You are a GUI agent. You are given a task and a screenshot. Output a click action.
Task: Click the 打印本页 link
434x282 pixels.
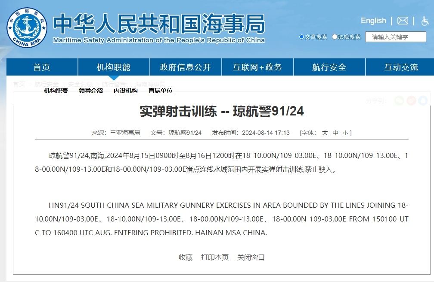click(215, 258)
